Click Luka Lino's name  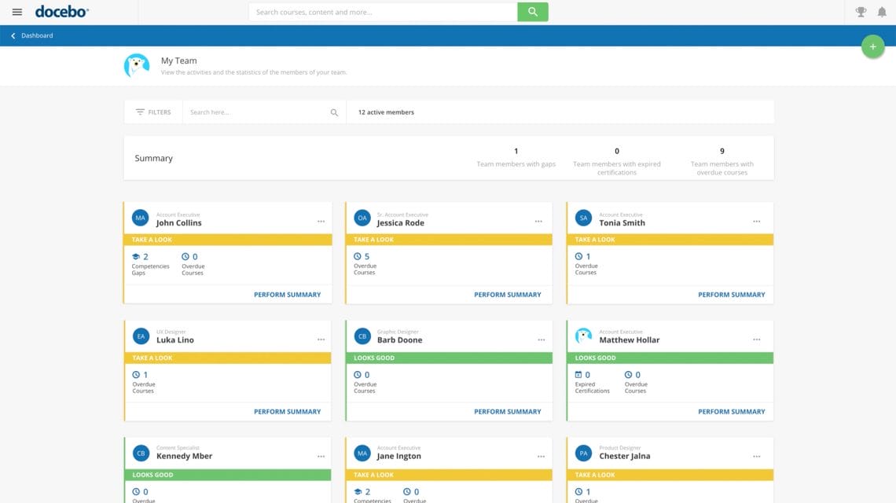point(175,340)
